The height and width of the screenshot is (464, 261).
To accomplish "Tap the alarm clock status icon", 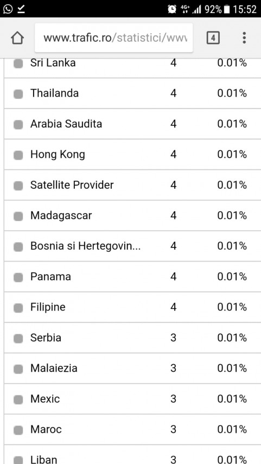I will [x=172, y=9].
